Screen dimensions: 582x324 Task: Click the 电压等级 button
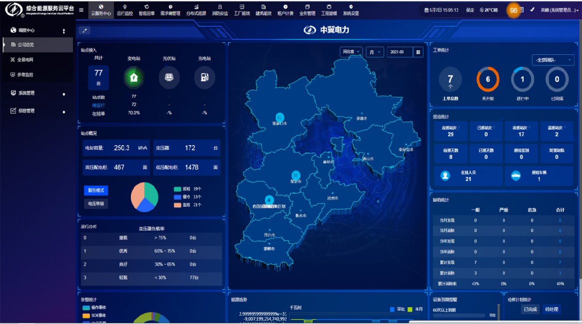point(96,204)
